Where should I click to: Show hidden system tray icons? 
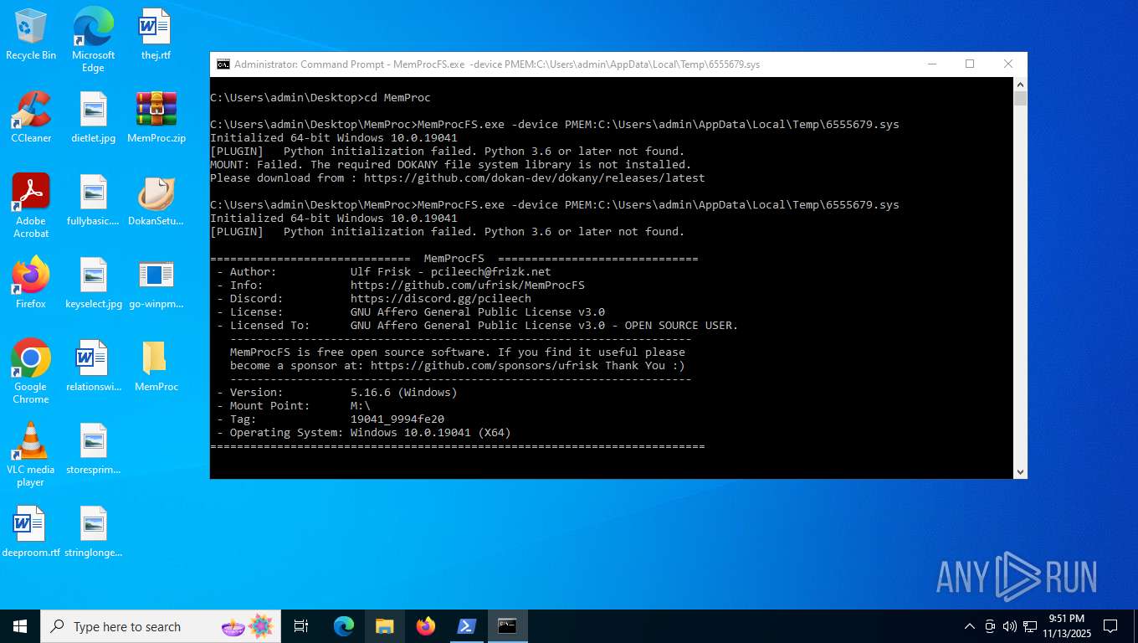point(970,626)
